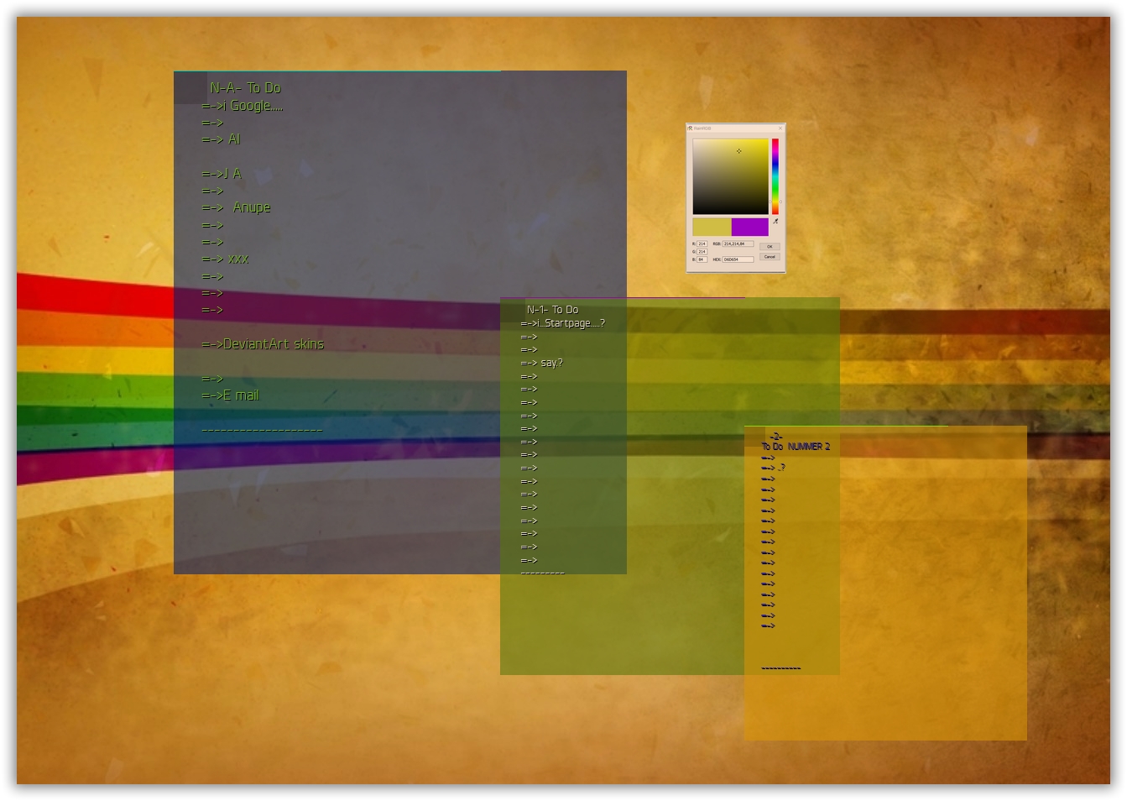Click the B value field
Image resolution: width=1127 pixels, height=801 pixels.
[702, 259]
